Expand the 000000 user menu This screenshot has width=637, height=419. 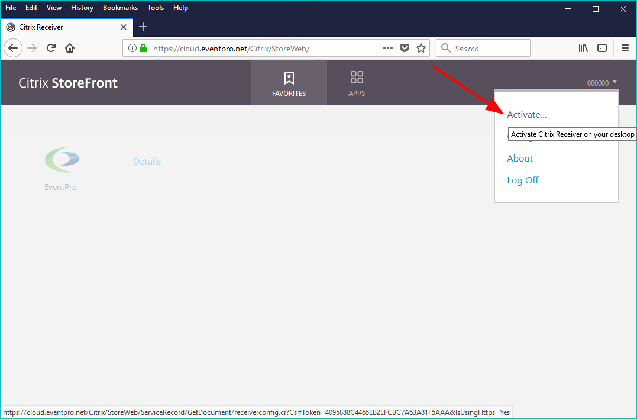(602, 83)
